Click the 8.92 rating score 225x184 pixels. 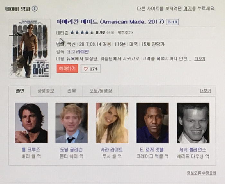click(100, 33)
